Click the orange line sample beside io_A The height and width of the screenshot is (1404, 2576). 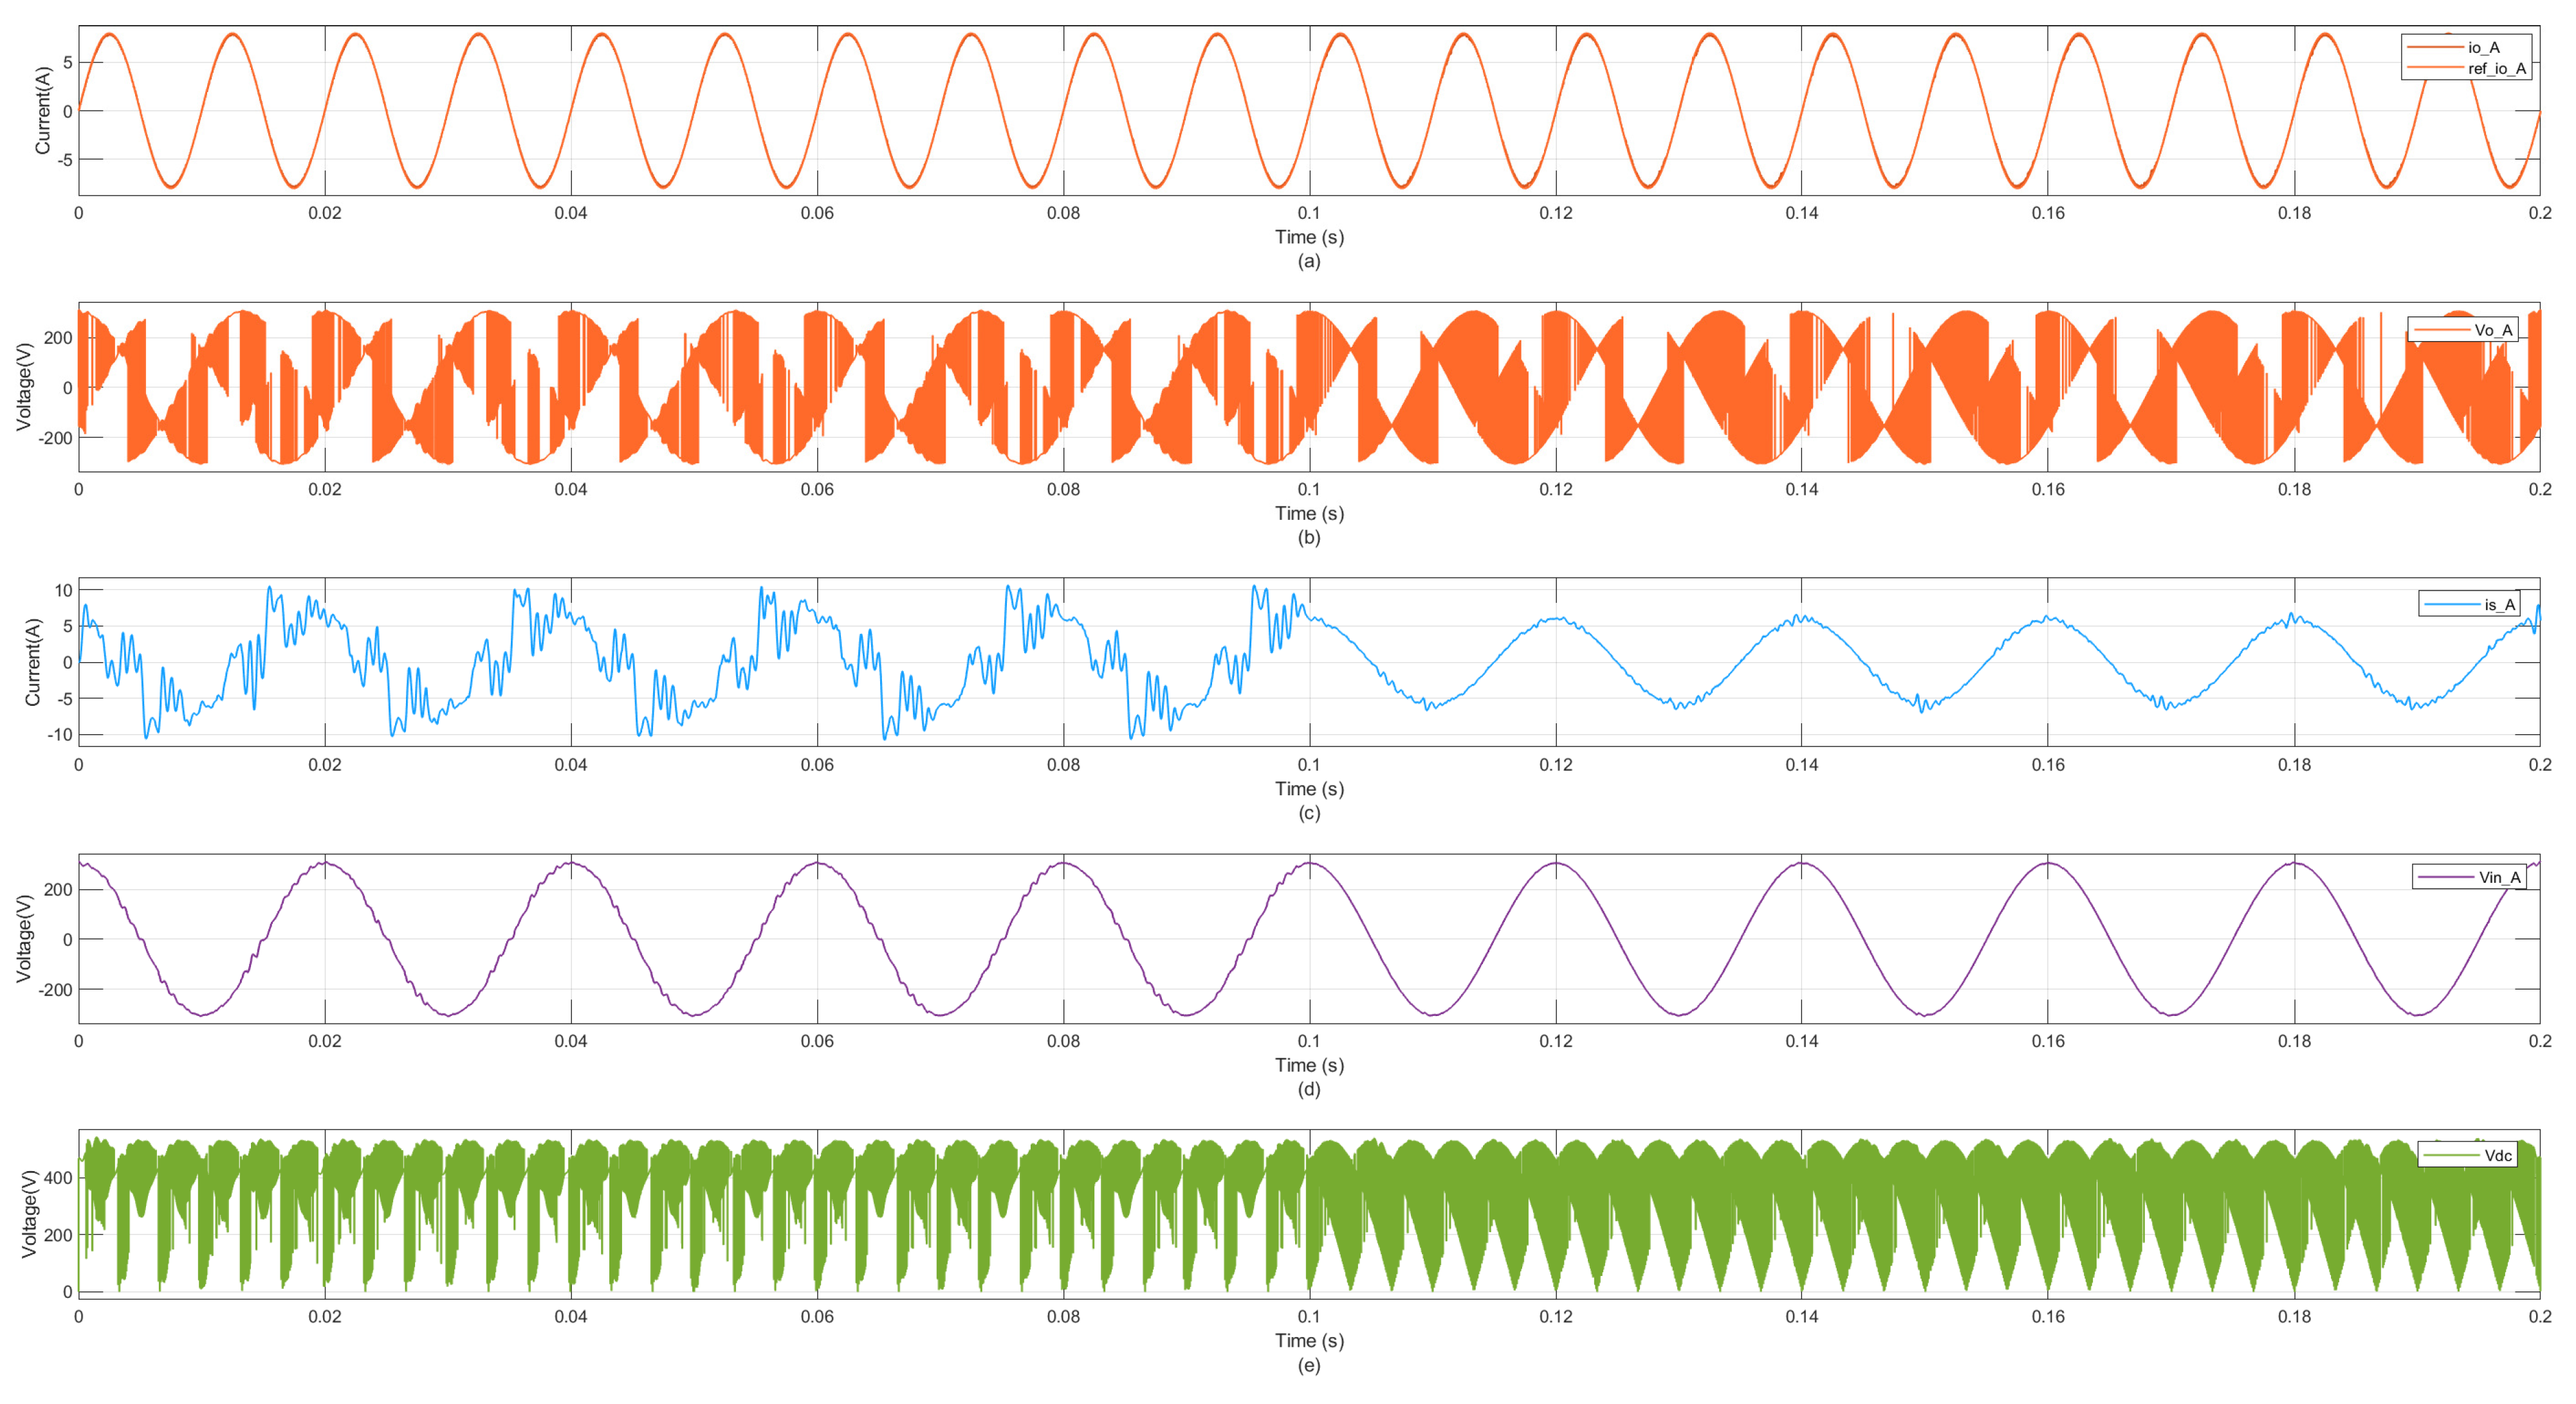coord(2435,47)
